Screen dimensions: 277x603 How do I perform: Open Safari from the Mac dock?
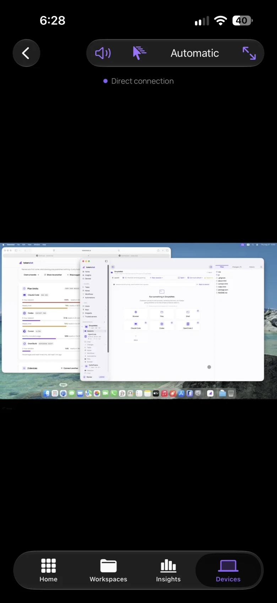[63, 393]
